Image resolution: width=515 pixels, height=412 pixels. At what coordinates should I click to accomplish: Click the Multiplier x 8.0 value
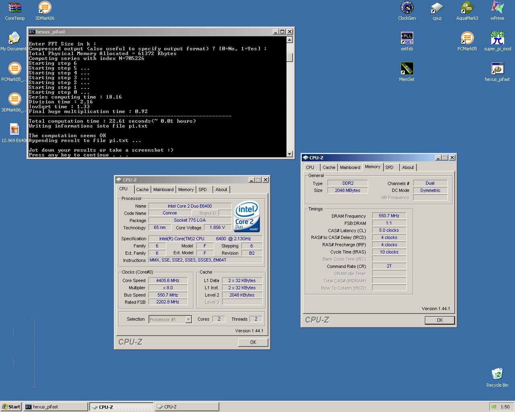(168, 288)
